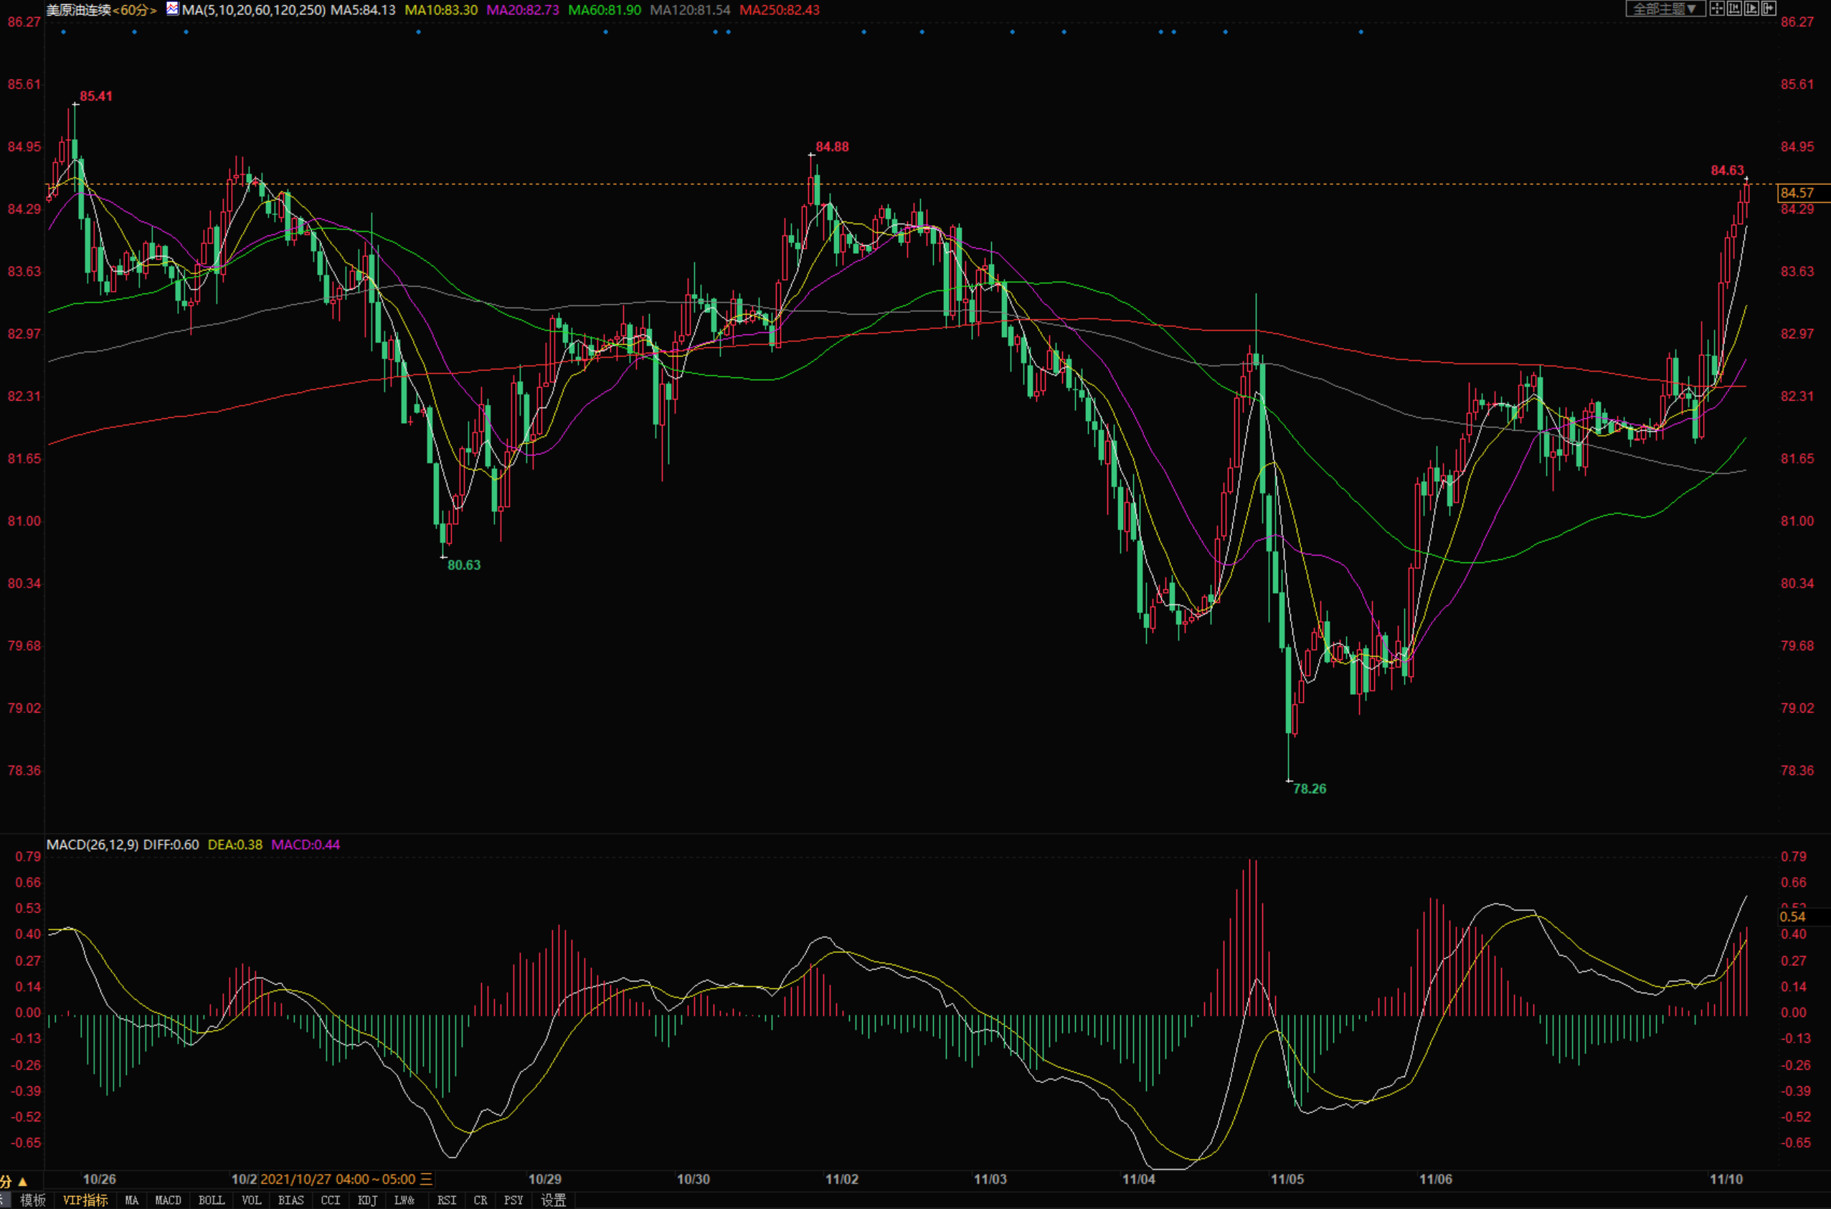Image resolution: width=1831 pixels, height=1209 pixels.
Task: Click the menu icon beside the date range
Action: click(426, 1179)
